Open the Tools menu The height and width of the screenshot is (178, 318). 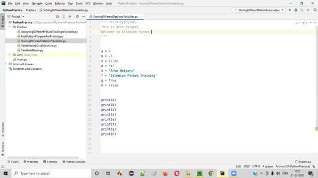click(x=79, y=3)
